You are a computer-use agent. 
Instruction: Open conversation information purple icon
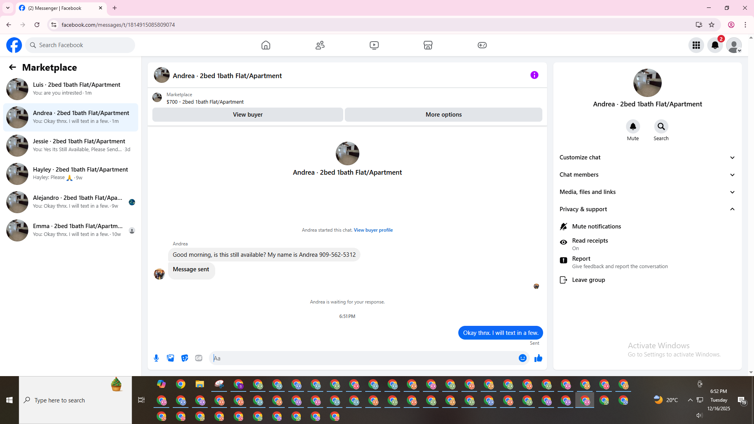(x=534, y=75)
